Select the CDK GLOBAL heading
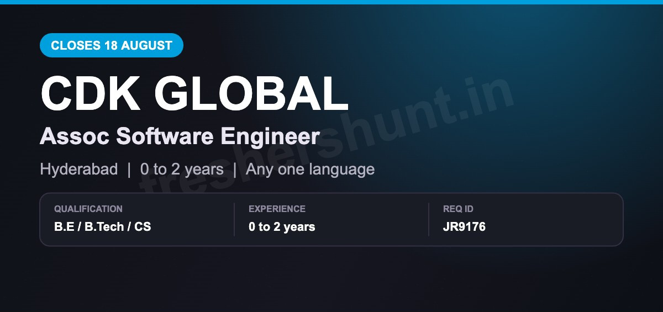The width and height of the screenshot is (663, 312). (194, 93)
